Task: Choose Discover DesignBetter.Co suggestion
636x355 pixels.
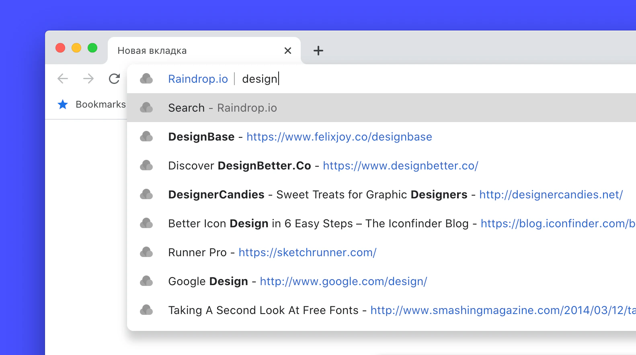Action: click(382, 165)
